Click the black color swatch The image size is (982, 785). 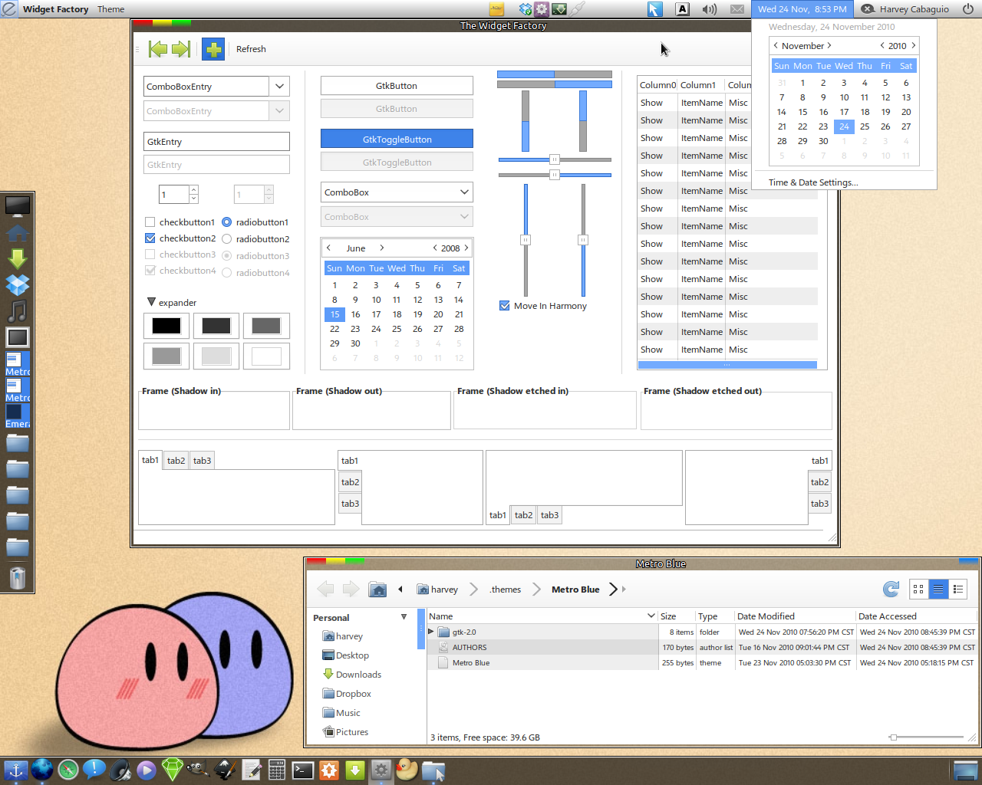pos(166,326)
